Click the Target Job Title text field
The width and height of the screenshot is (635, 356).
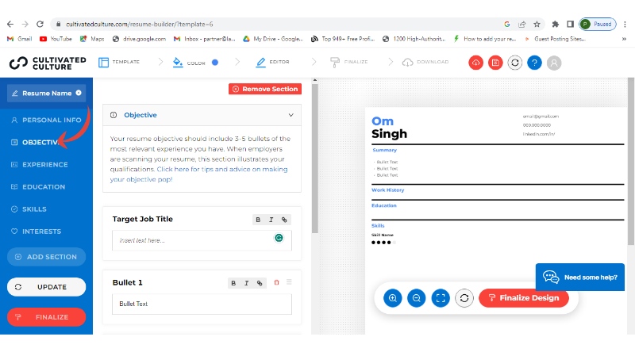coord(190,240)
